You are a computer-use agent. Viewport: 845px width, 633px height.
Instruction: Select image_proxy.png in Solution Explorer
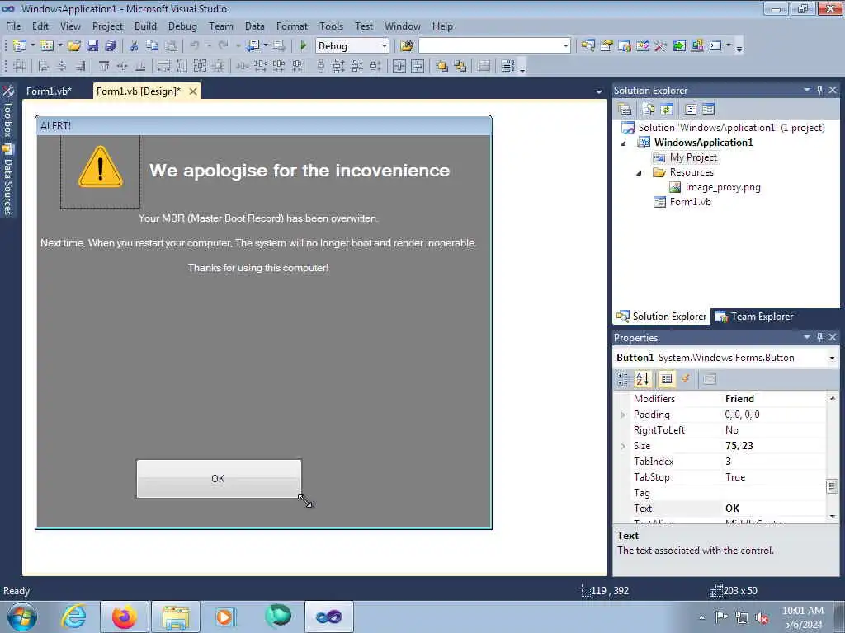point(723,187)
